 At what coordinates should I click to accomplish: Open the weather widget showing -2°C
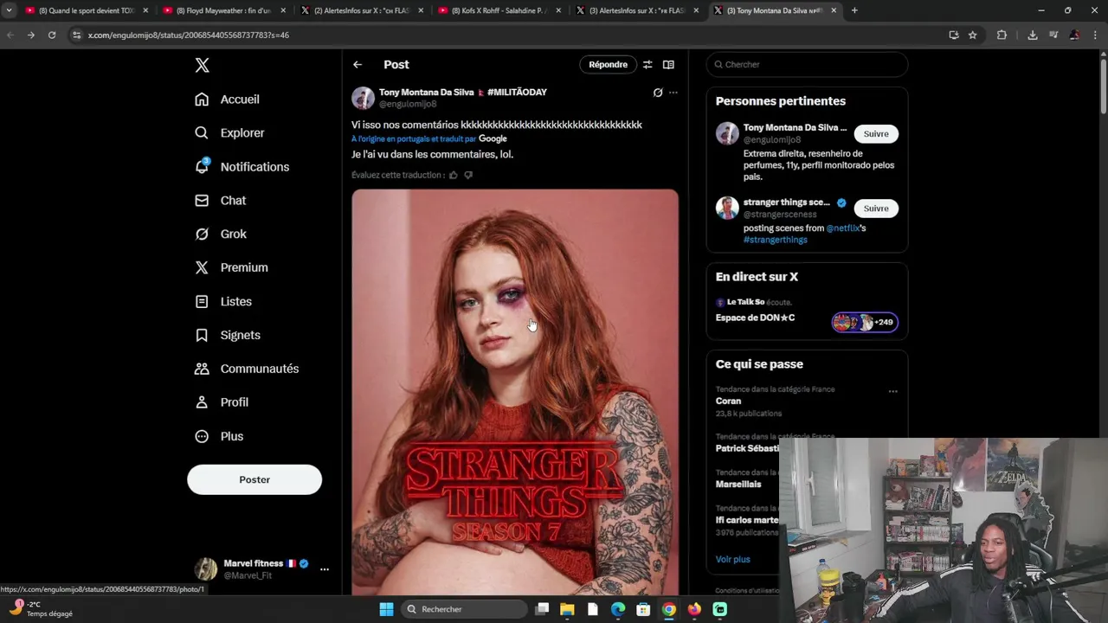click(42, 609)
